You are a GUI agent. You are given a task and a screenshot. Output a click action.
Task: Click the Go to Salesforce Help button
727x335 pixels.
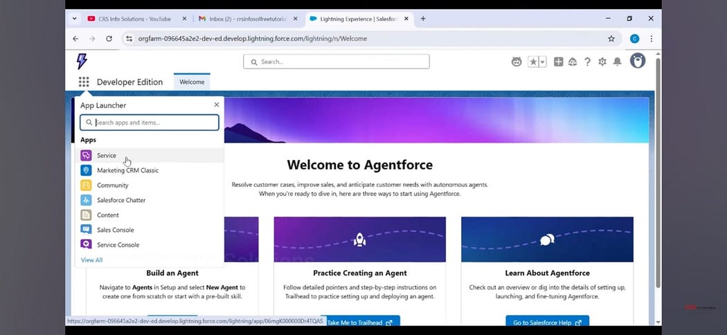547,322
